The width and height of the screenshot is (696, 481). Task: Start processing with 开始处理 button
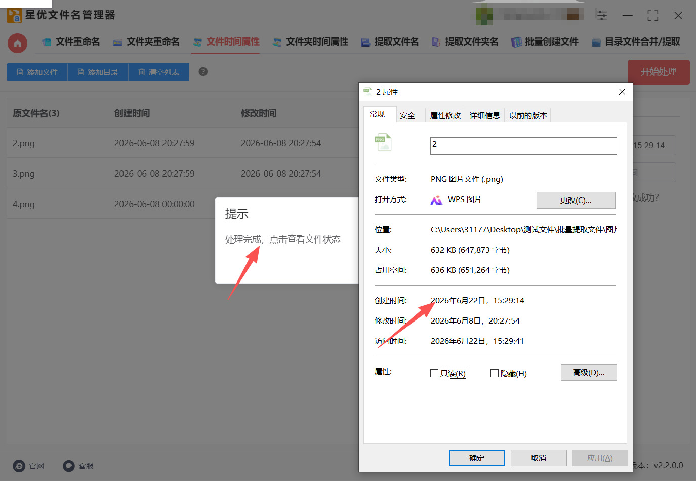click(659, 72)
